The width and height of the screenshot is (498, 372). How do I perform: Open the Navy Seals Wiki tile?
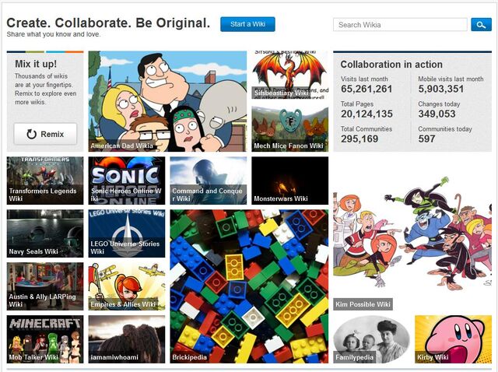click(45, 233)
